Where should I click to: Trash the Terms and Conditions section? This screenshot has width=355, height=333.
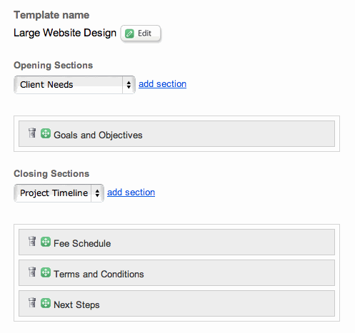click(32, 272)
